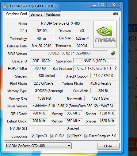Image resolution: width=137 pixels, height=156 pixels.
Task: Click the Texture Fillrate field 45.6 GTexel/s
Action: tap(101, 83)
